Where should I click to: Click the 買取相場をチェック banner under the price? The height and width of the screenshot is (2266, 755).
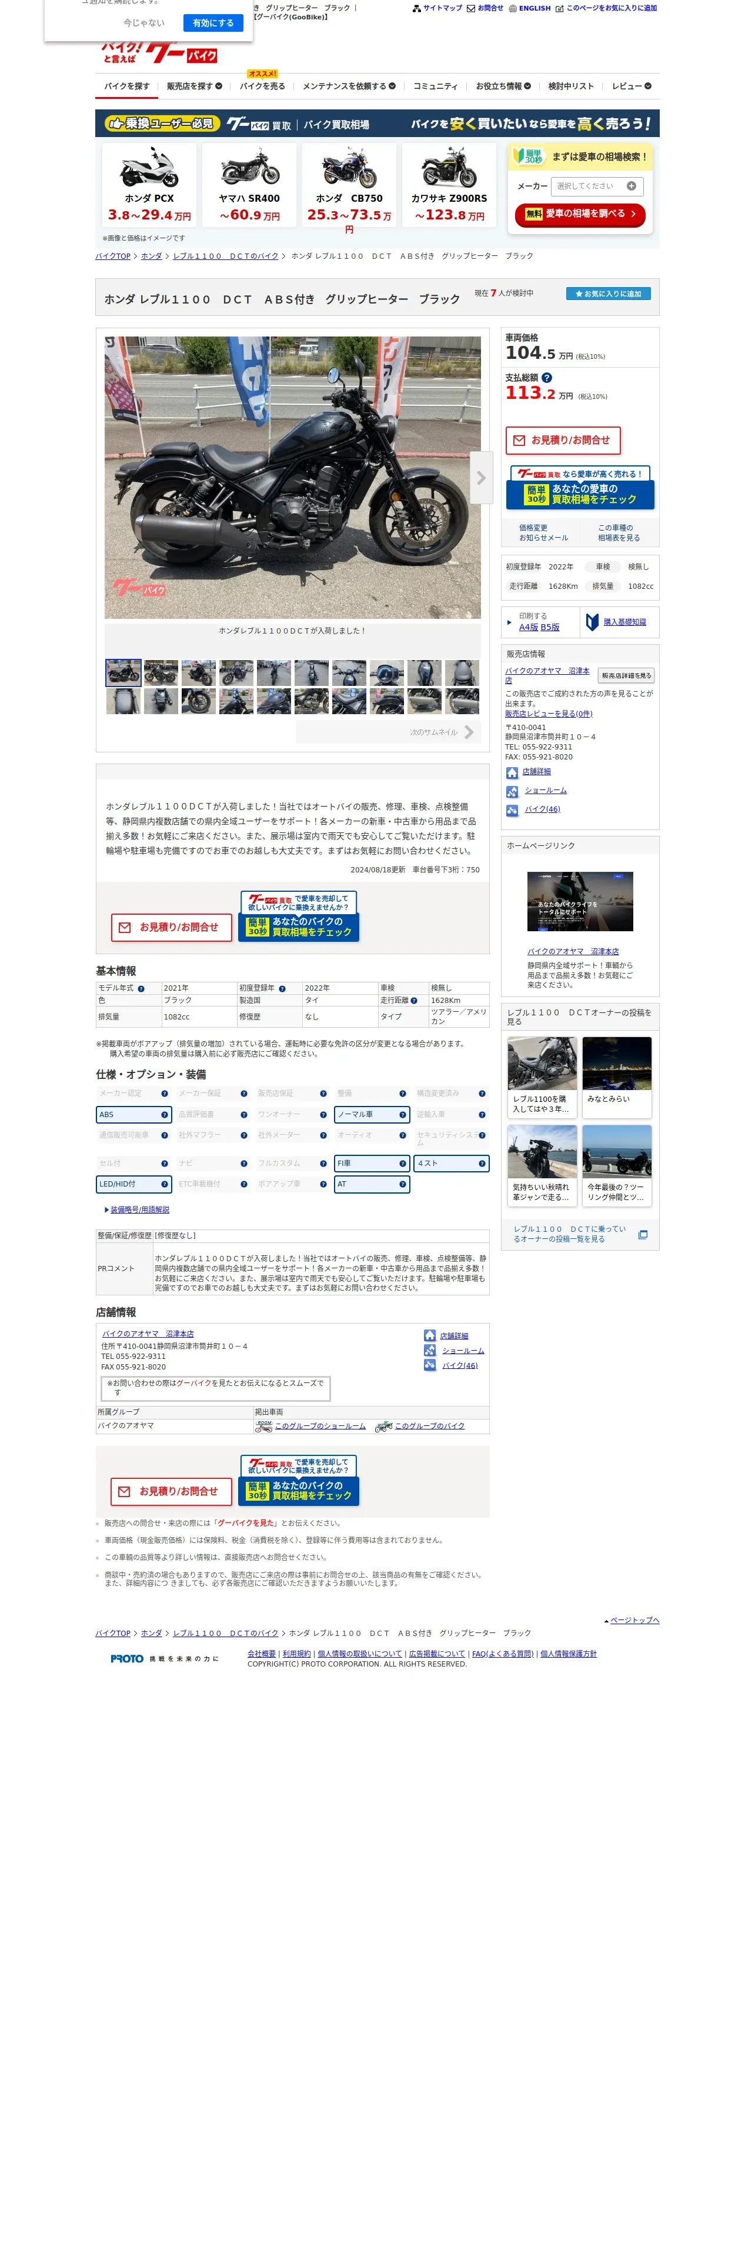coord(580,487)
